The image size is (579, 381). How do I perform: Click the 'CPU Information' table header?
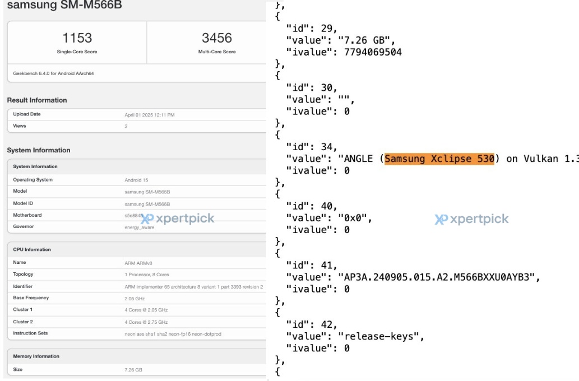tap(32, 249)
